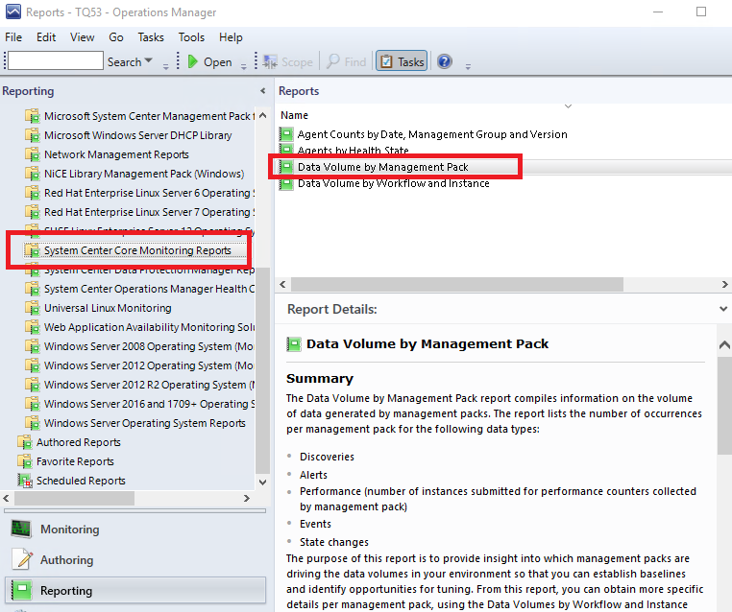Open the Search dropdown arrow
Image resolution: width=732 pixels, height=612 pixels.
[149, 61]
